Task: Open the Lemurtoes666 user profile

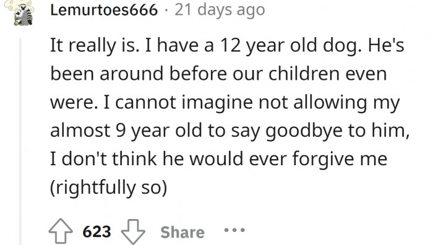Action: [x=104, y=11]
